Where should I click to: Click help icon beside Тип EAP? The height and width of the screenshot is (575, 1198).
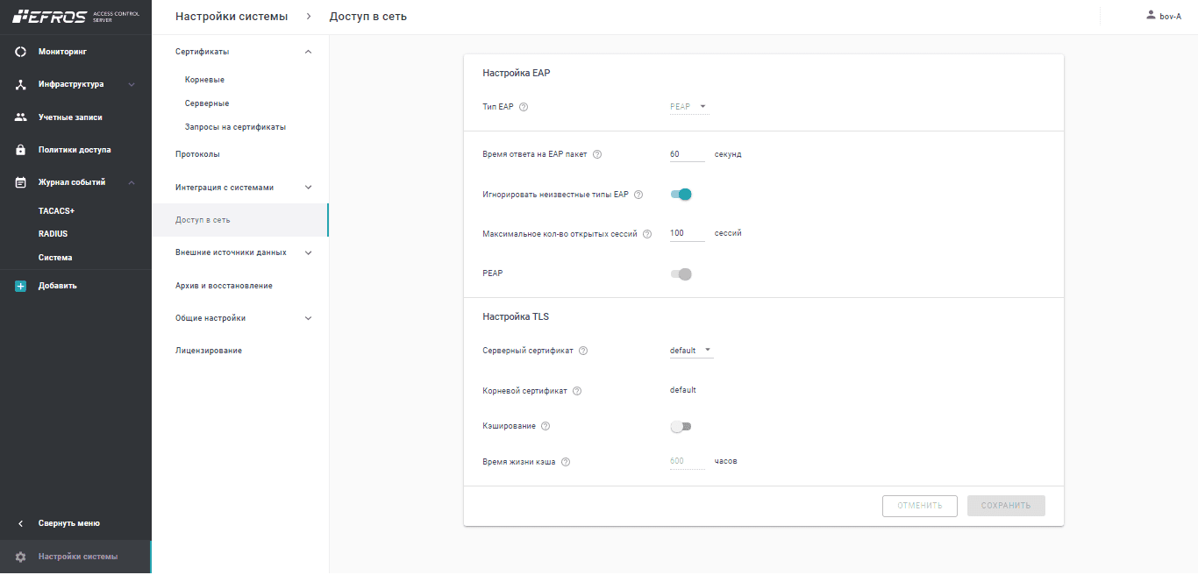[524, 107]
